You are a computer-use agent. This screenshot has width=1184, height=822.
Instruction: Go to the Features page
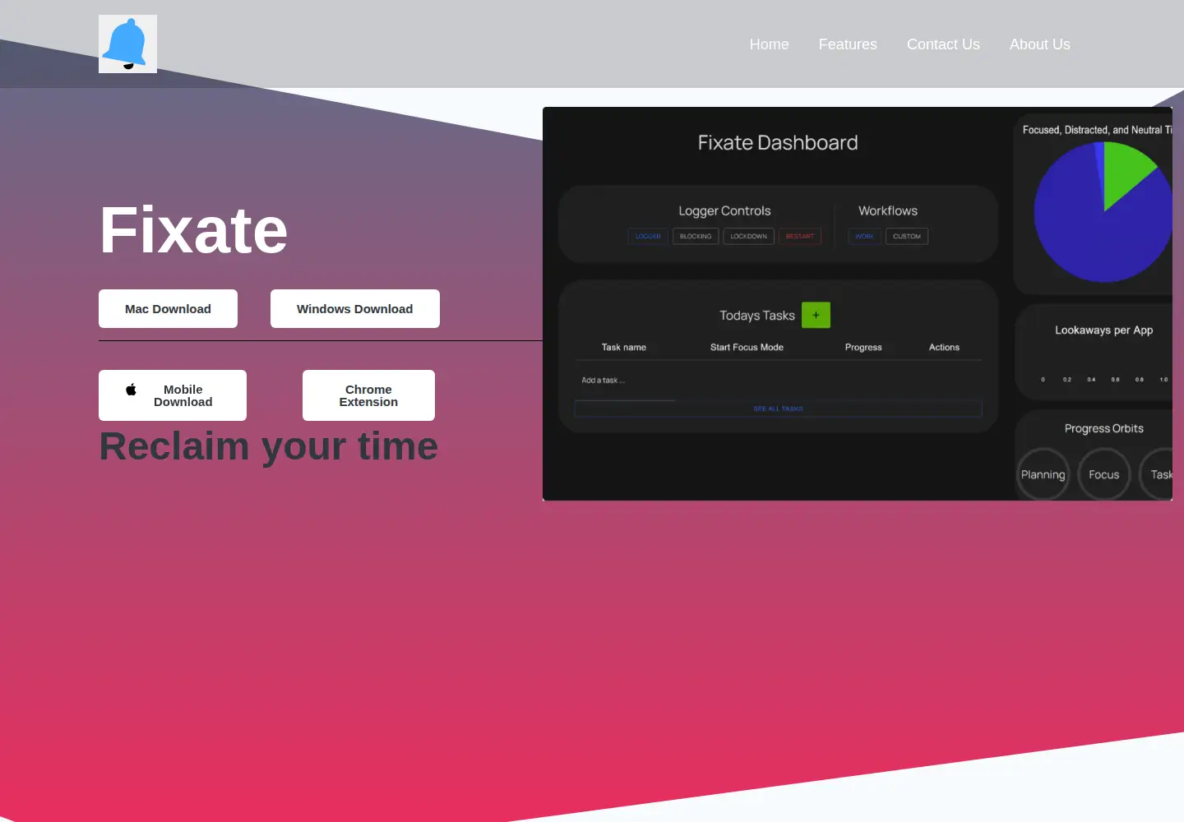(848, 44)
